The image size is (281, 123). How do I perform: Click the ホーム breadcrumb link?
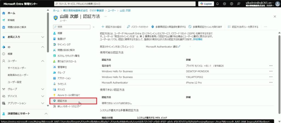(x=56, y=11)
